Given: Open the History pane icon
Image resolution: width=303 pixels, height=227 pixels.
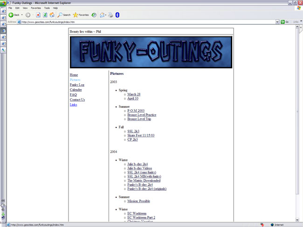Looking at the screenshot, I should click(x=94, y=15).
